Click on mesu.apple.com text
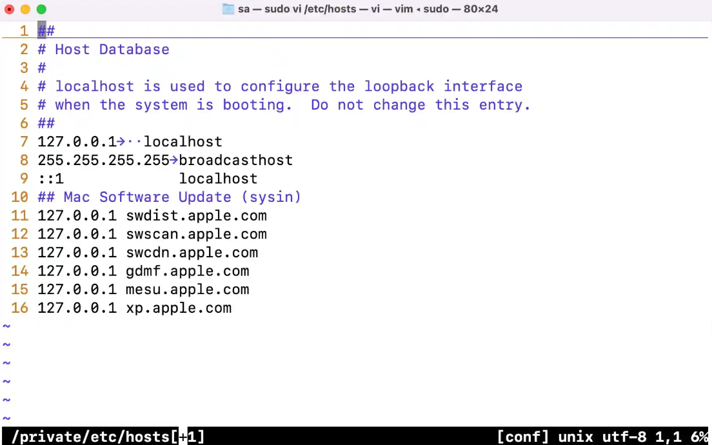712x445 pixels. tap(187, 290)
